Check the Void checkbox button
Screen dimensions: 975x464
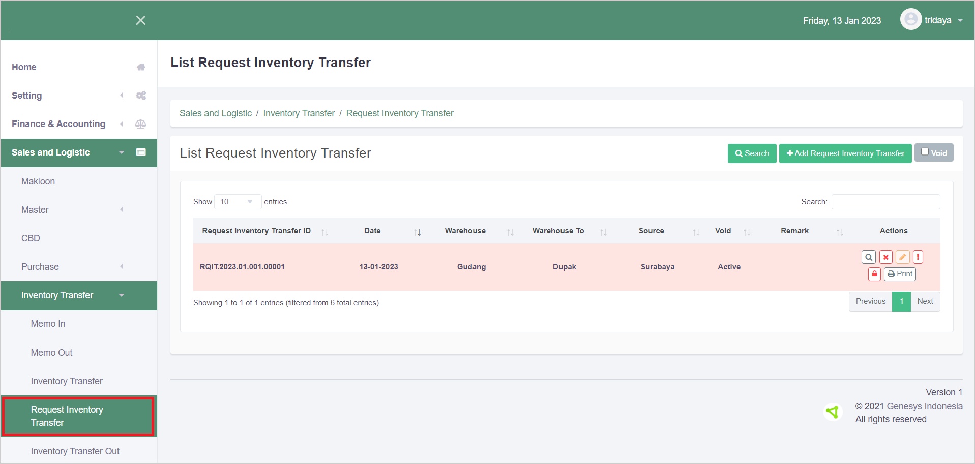tap(934, 152)
